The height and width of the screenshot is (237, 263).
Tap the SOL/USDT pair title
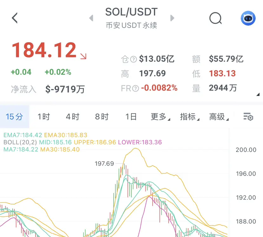point(131,12)
